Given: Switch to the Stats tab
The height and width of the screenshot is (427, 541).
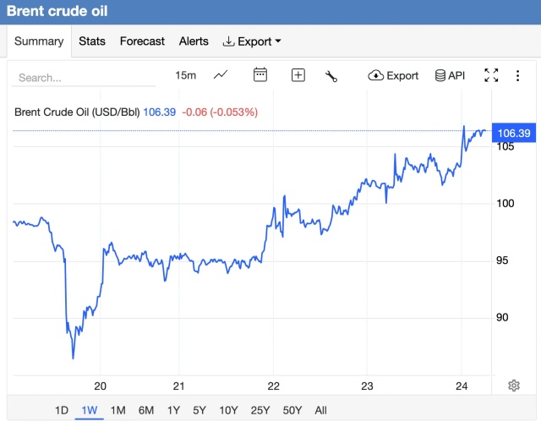Looking at the screenshot, I should click(x=92, y=41).
